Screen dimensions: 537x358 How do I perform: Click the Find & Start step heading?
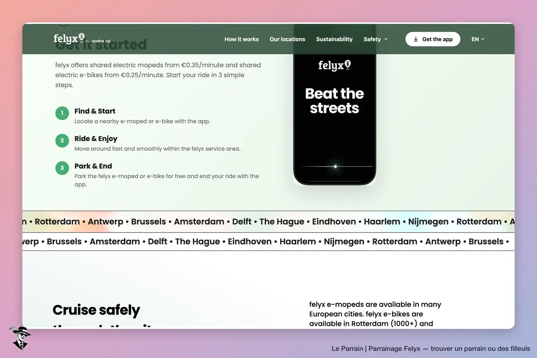(95, 111)
